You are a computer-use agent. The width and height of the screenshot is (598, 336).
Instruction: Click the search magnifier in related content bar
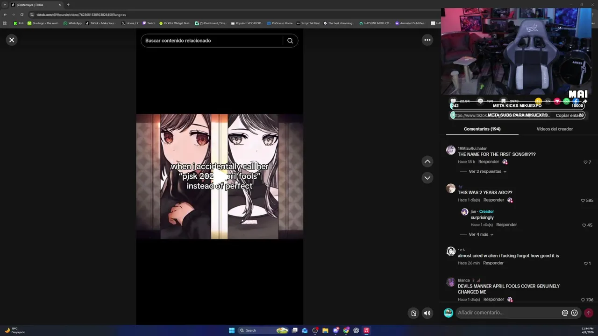pos(290,41)
